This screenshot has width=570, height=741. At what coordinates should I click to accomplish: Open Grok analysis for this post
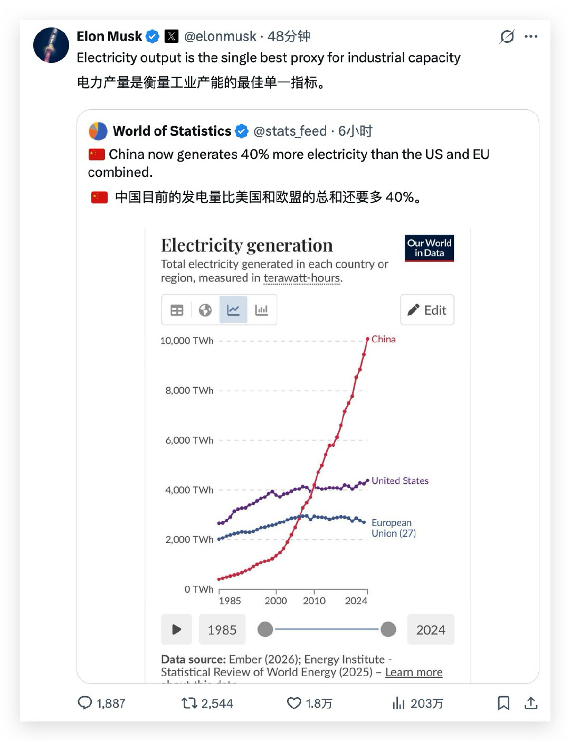(506, 36)
